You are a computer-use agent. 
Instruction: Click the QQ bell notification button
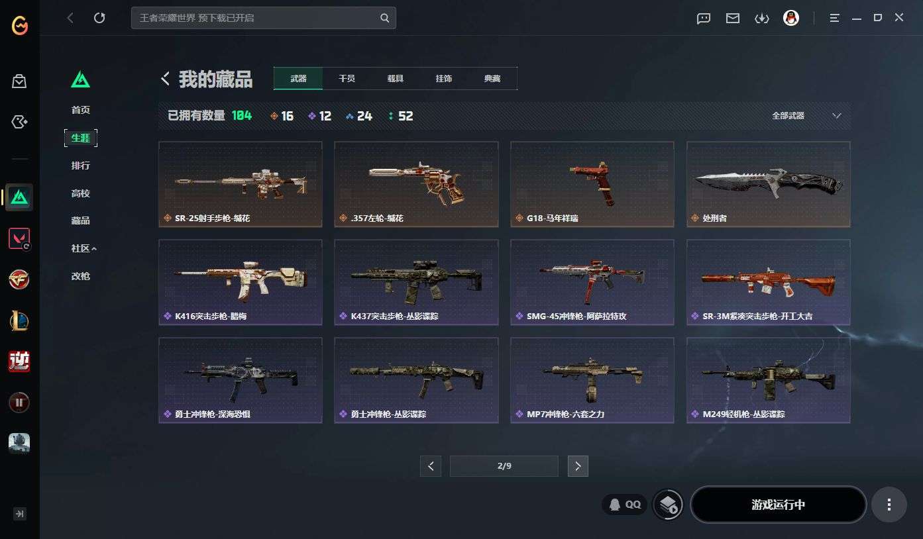(625, 505)
